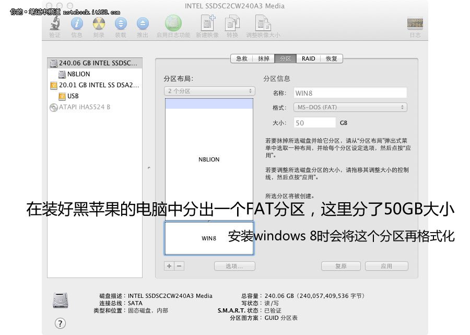The image size is (470, 335).
Task: Click the 装载 (Mount) toolbar icon
Action: [x=120, y=23]
